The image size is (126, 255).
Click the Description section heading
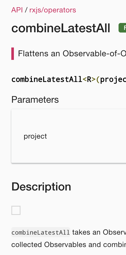tap(41, 187)
